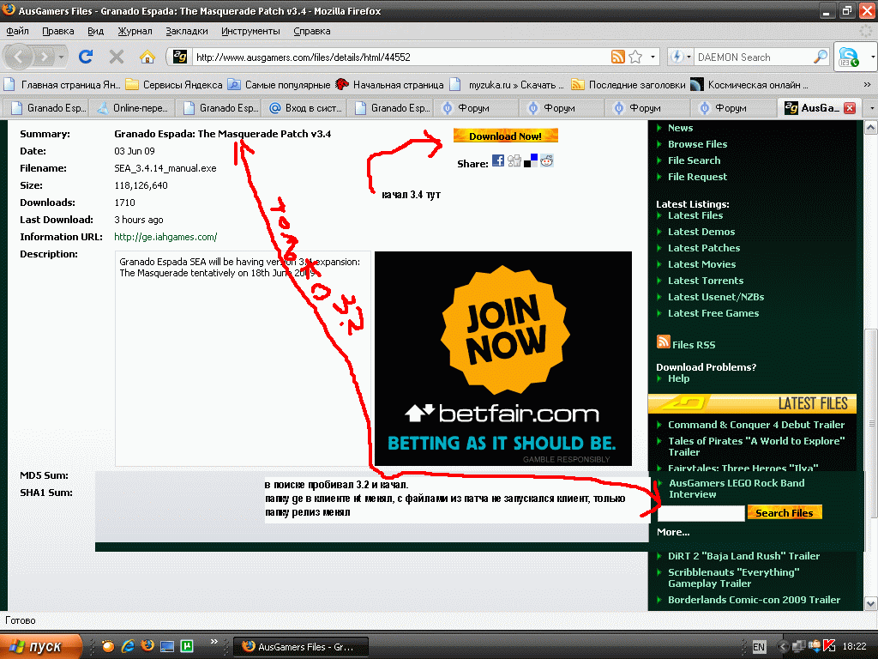
Task: Click the Download Now! button
Action: pos(506,136)
